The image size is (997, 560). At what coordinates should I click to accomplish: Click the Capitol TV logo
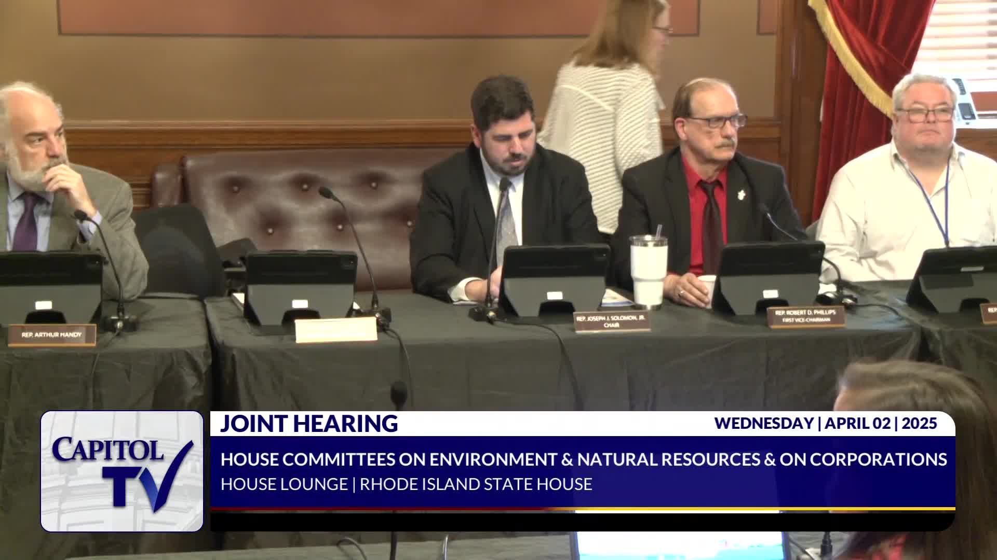coord(122,471)
